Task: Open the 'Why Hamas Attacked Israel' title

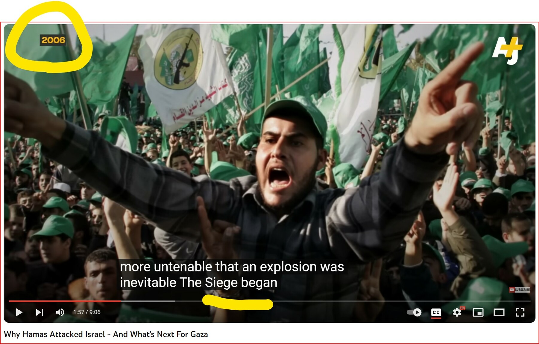Action: 106,334
